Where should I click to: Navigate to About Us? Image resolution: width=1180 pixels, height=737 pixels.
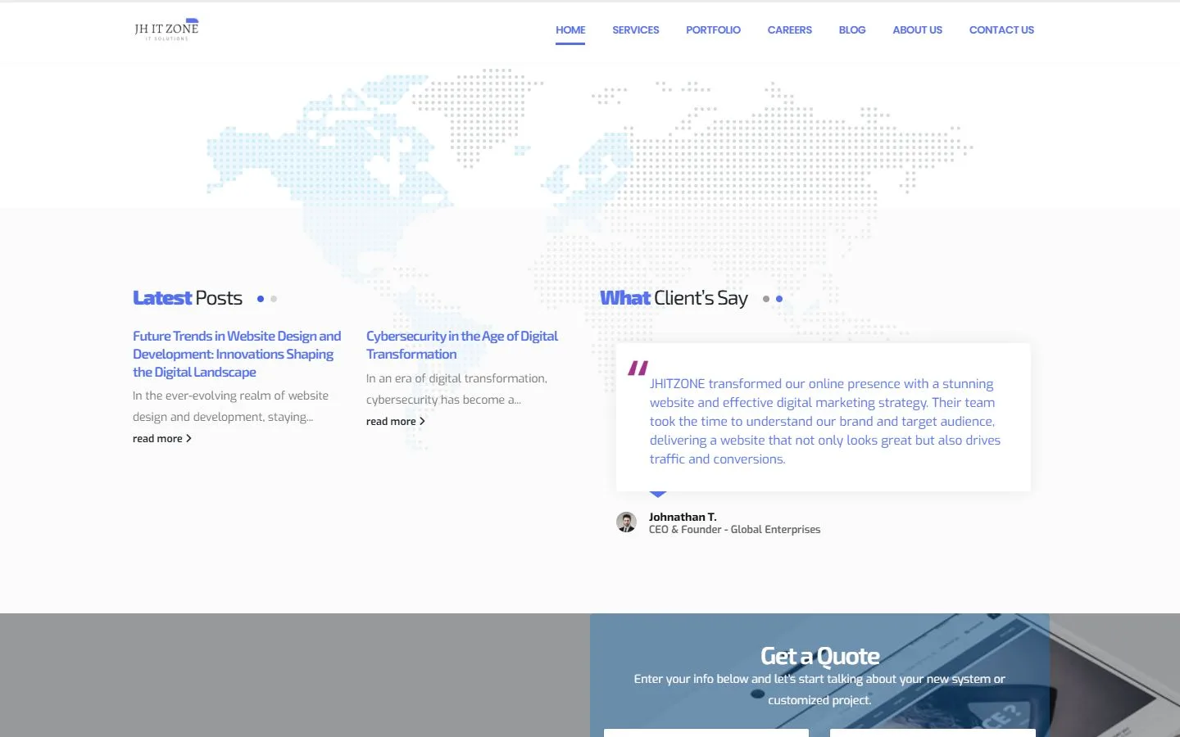[918, 30]
